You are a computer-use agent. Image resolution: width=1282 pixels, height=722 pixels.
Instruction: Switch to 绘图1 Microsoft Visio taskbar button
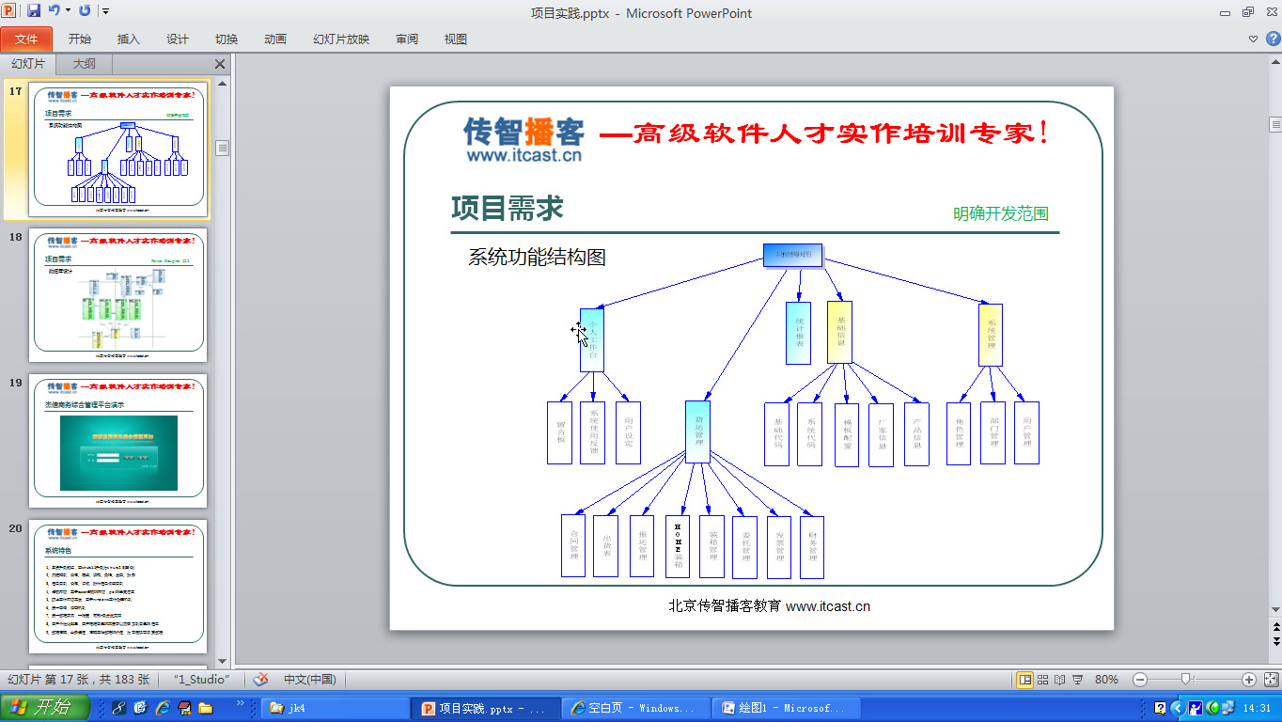click(786, 708)
